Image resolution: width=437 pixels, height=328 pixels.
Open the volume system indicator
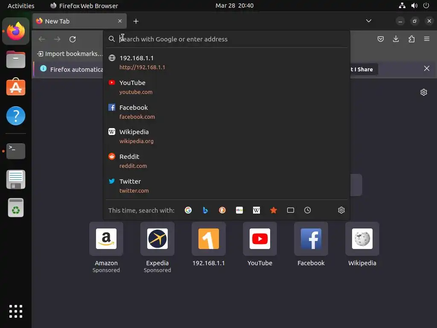414,6
